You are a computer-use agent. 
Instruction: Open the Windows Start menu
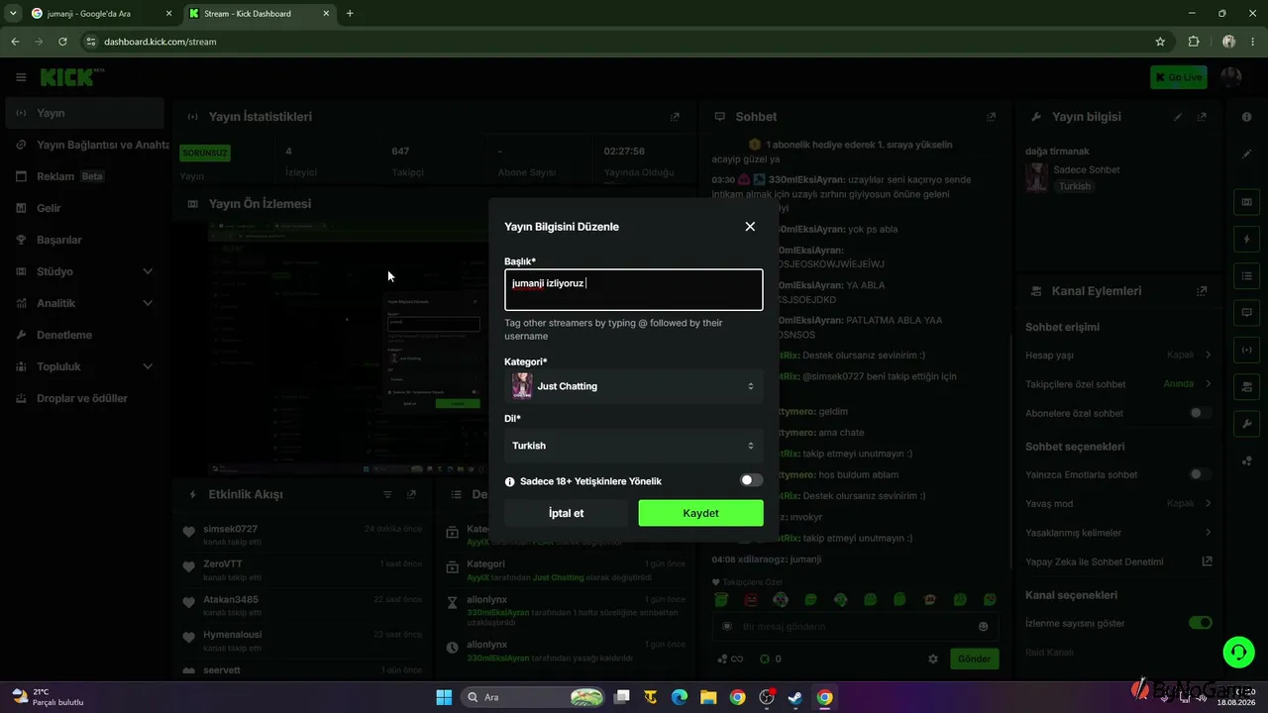444,697
